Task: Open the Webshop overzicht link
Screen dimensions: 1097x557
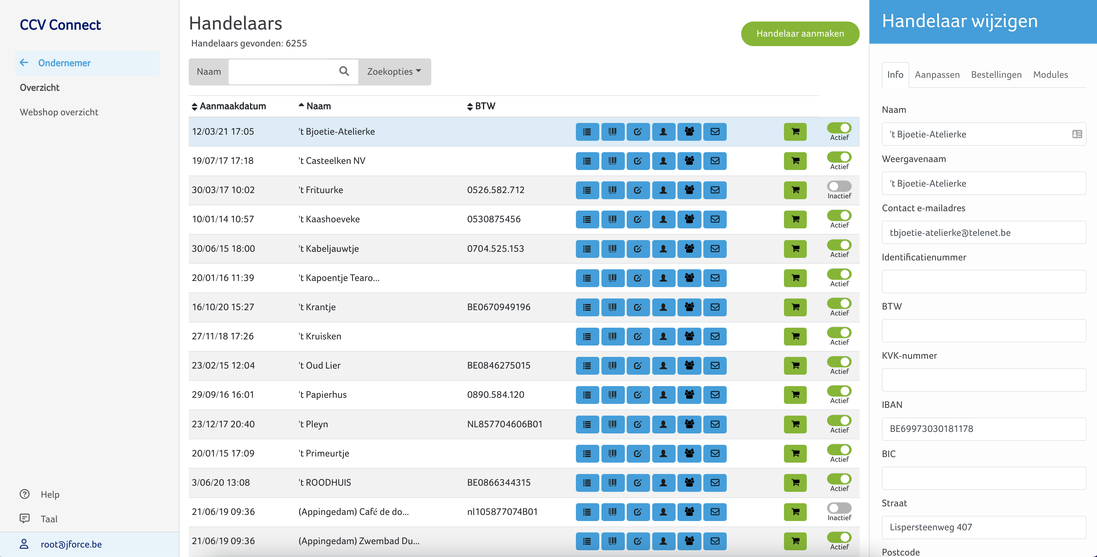Action: pyautogui.click(x=59, y=112)
